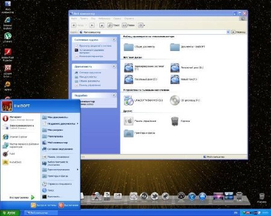Start the Files and Settings Transfer Wizard
Viewport: 271px width, 216px height.
[x=20, y=145]
